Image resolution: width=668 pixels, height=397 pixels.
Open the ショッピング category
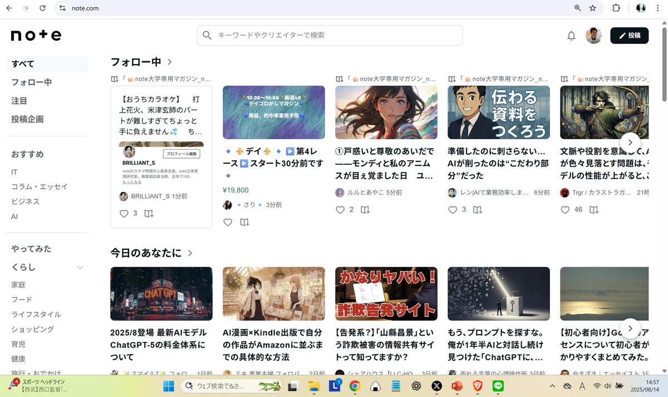click(x=32, y=329)
